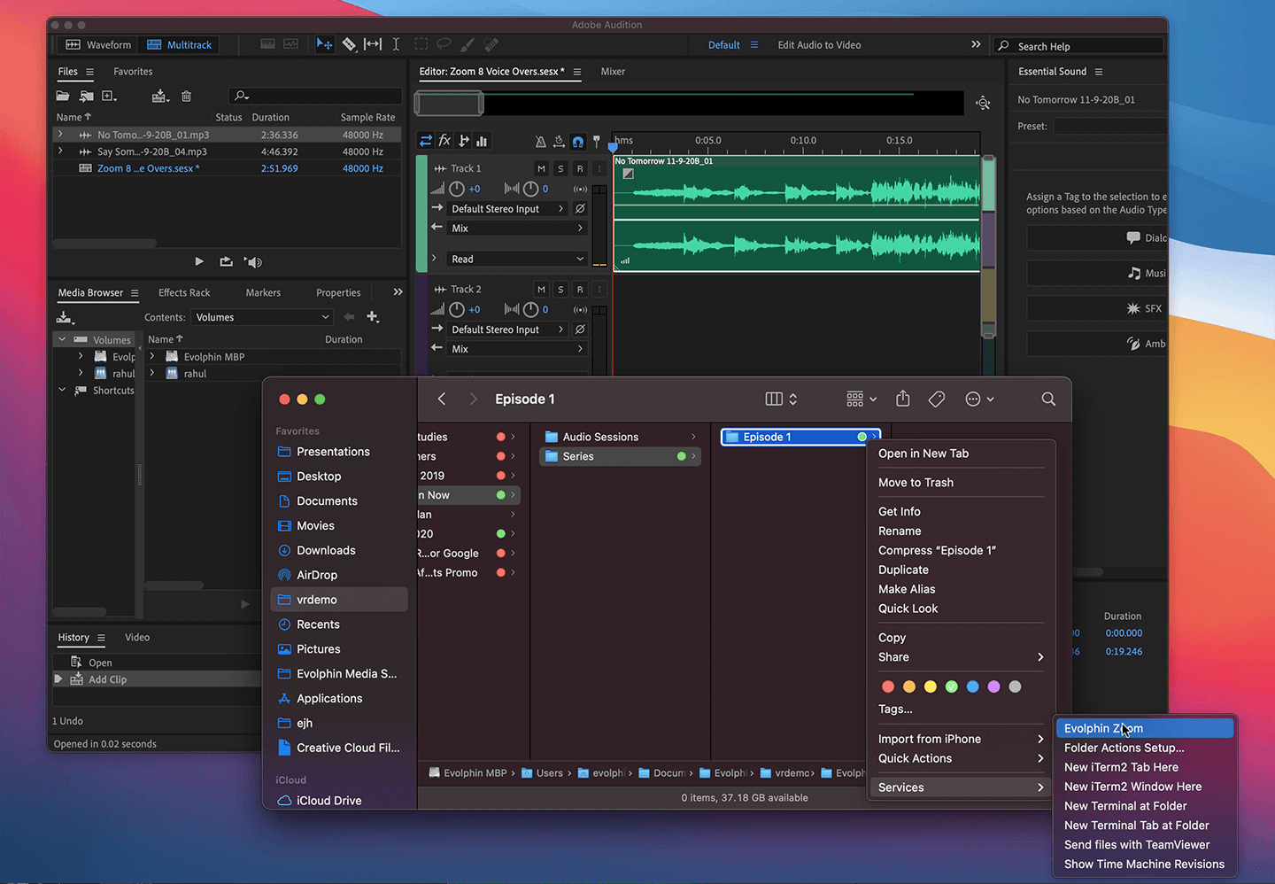This screenshot has width=1275, height=884.
Task: Click the 0:10.0 mark on timeline ruler
Action: tap(803, 141)
